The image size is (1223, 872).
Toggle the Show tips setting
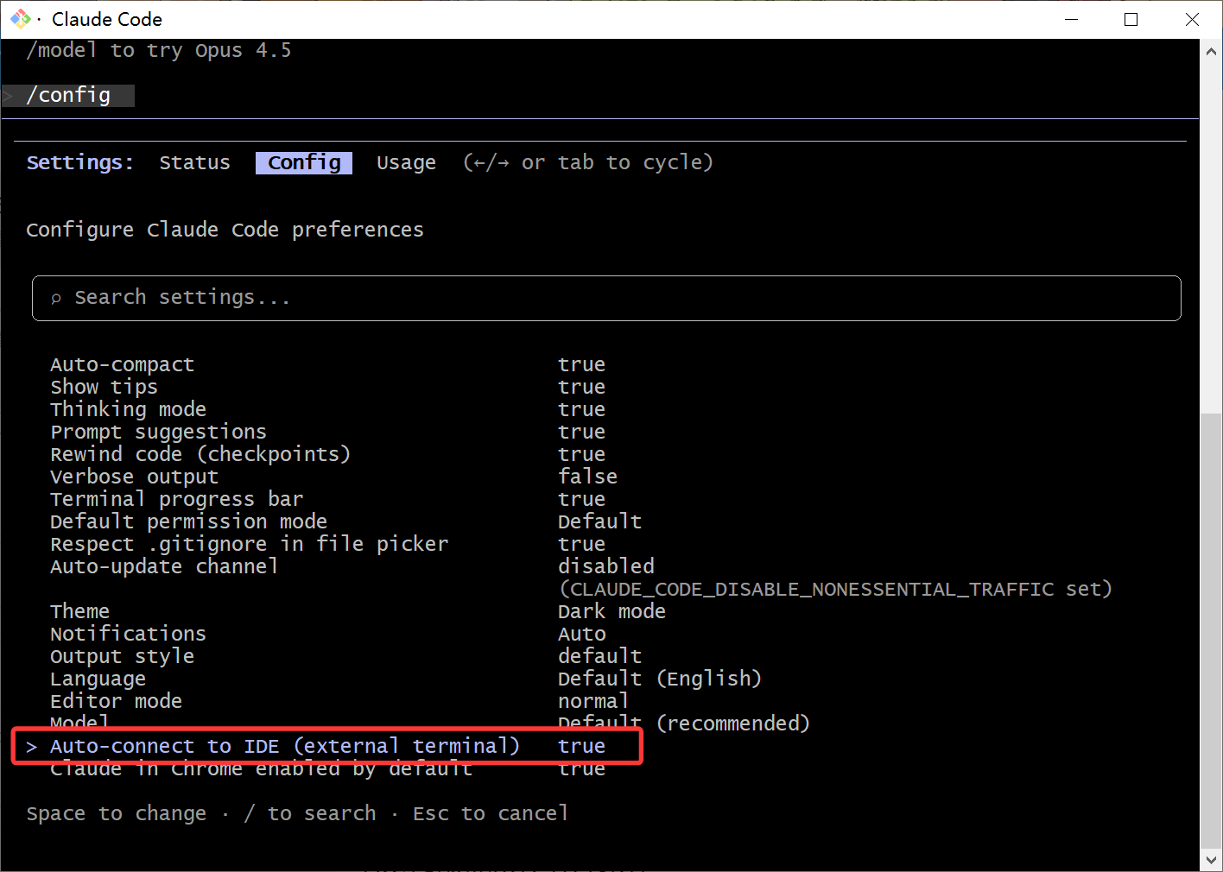[x=327, y=387]
